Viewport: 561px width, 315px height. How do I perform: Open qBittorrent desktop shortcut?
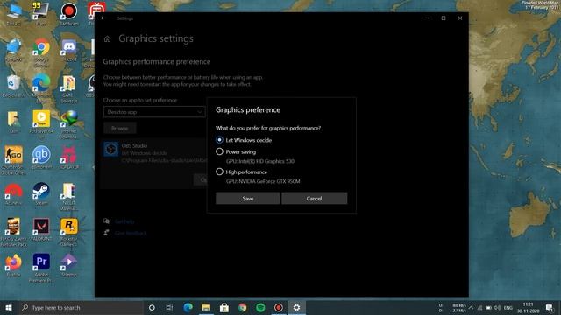[x=41, y=157]
